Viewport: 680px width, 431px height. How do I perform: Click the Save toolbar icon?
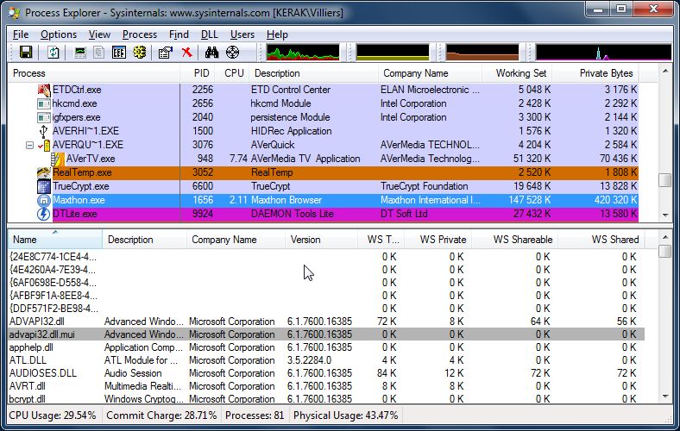[25, 53]
